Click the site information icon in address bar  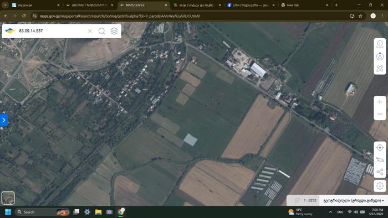[x=34, y=16]
